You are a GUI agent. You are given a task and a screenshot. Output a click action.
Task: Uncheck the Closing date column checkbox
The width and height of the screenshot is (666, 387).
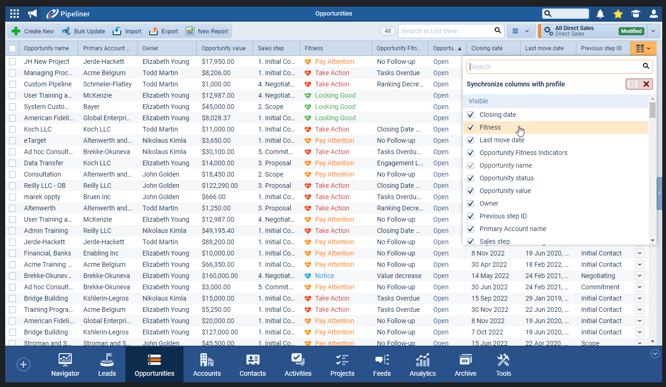470,115
